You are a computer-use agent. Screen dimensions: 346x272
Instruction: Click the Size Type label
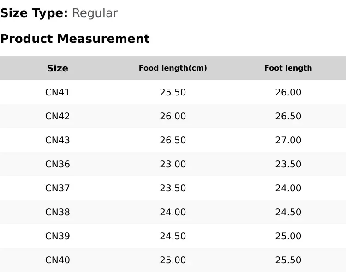pos(34,13)
